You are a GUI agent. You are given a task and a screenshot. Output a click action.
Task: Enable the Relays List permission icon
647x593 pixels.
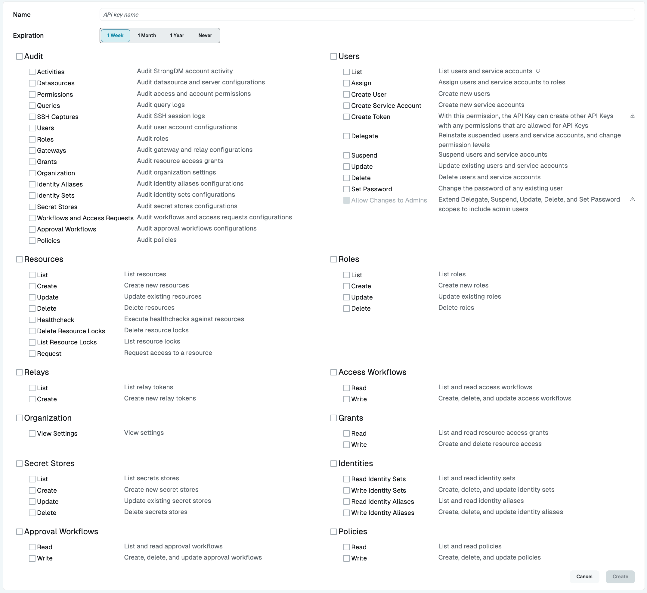[32, 387]
